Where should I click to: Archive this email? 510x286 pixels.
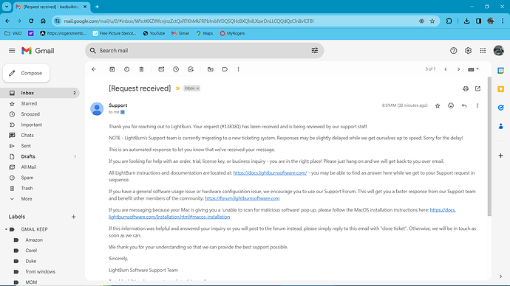(x=112, y=69)
